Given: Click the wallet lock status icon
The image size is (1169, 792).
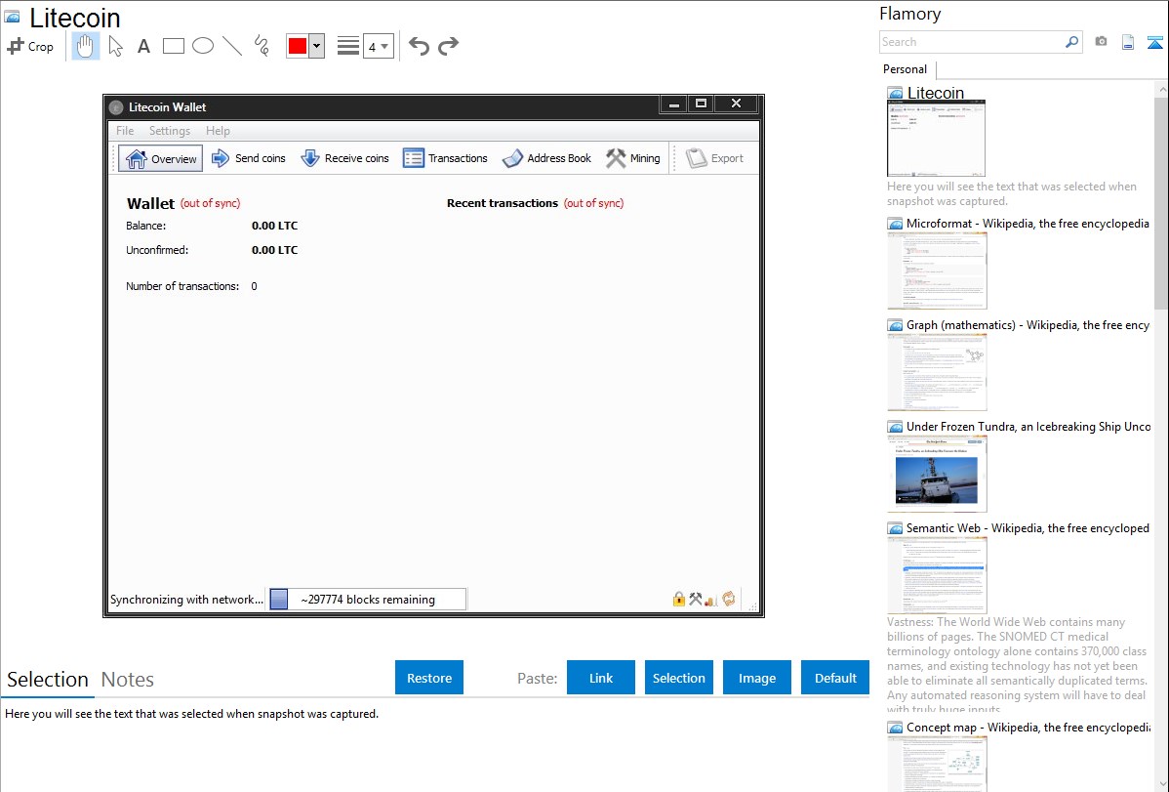Looking at the screenshot, I should click(x=678, y=599).
